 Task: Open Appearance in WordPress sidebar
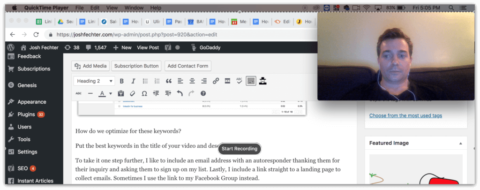point(32,102)
